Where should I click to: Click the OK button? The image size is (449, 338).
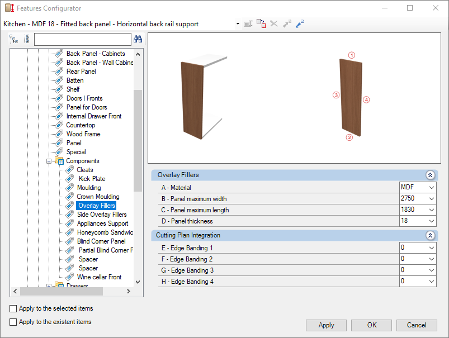(371, 325)
